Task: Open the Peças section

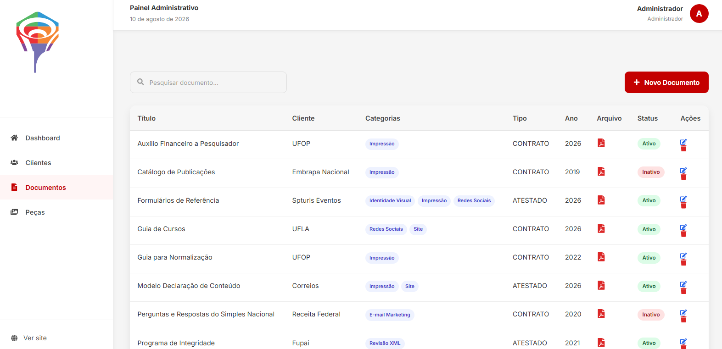Action: point(56,212)
